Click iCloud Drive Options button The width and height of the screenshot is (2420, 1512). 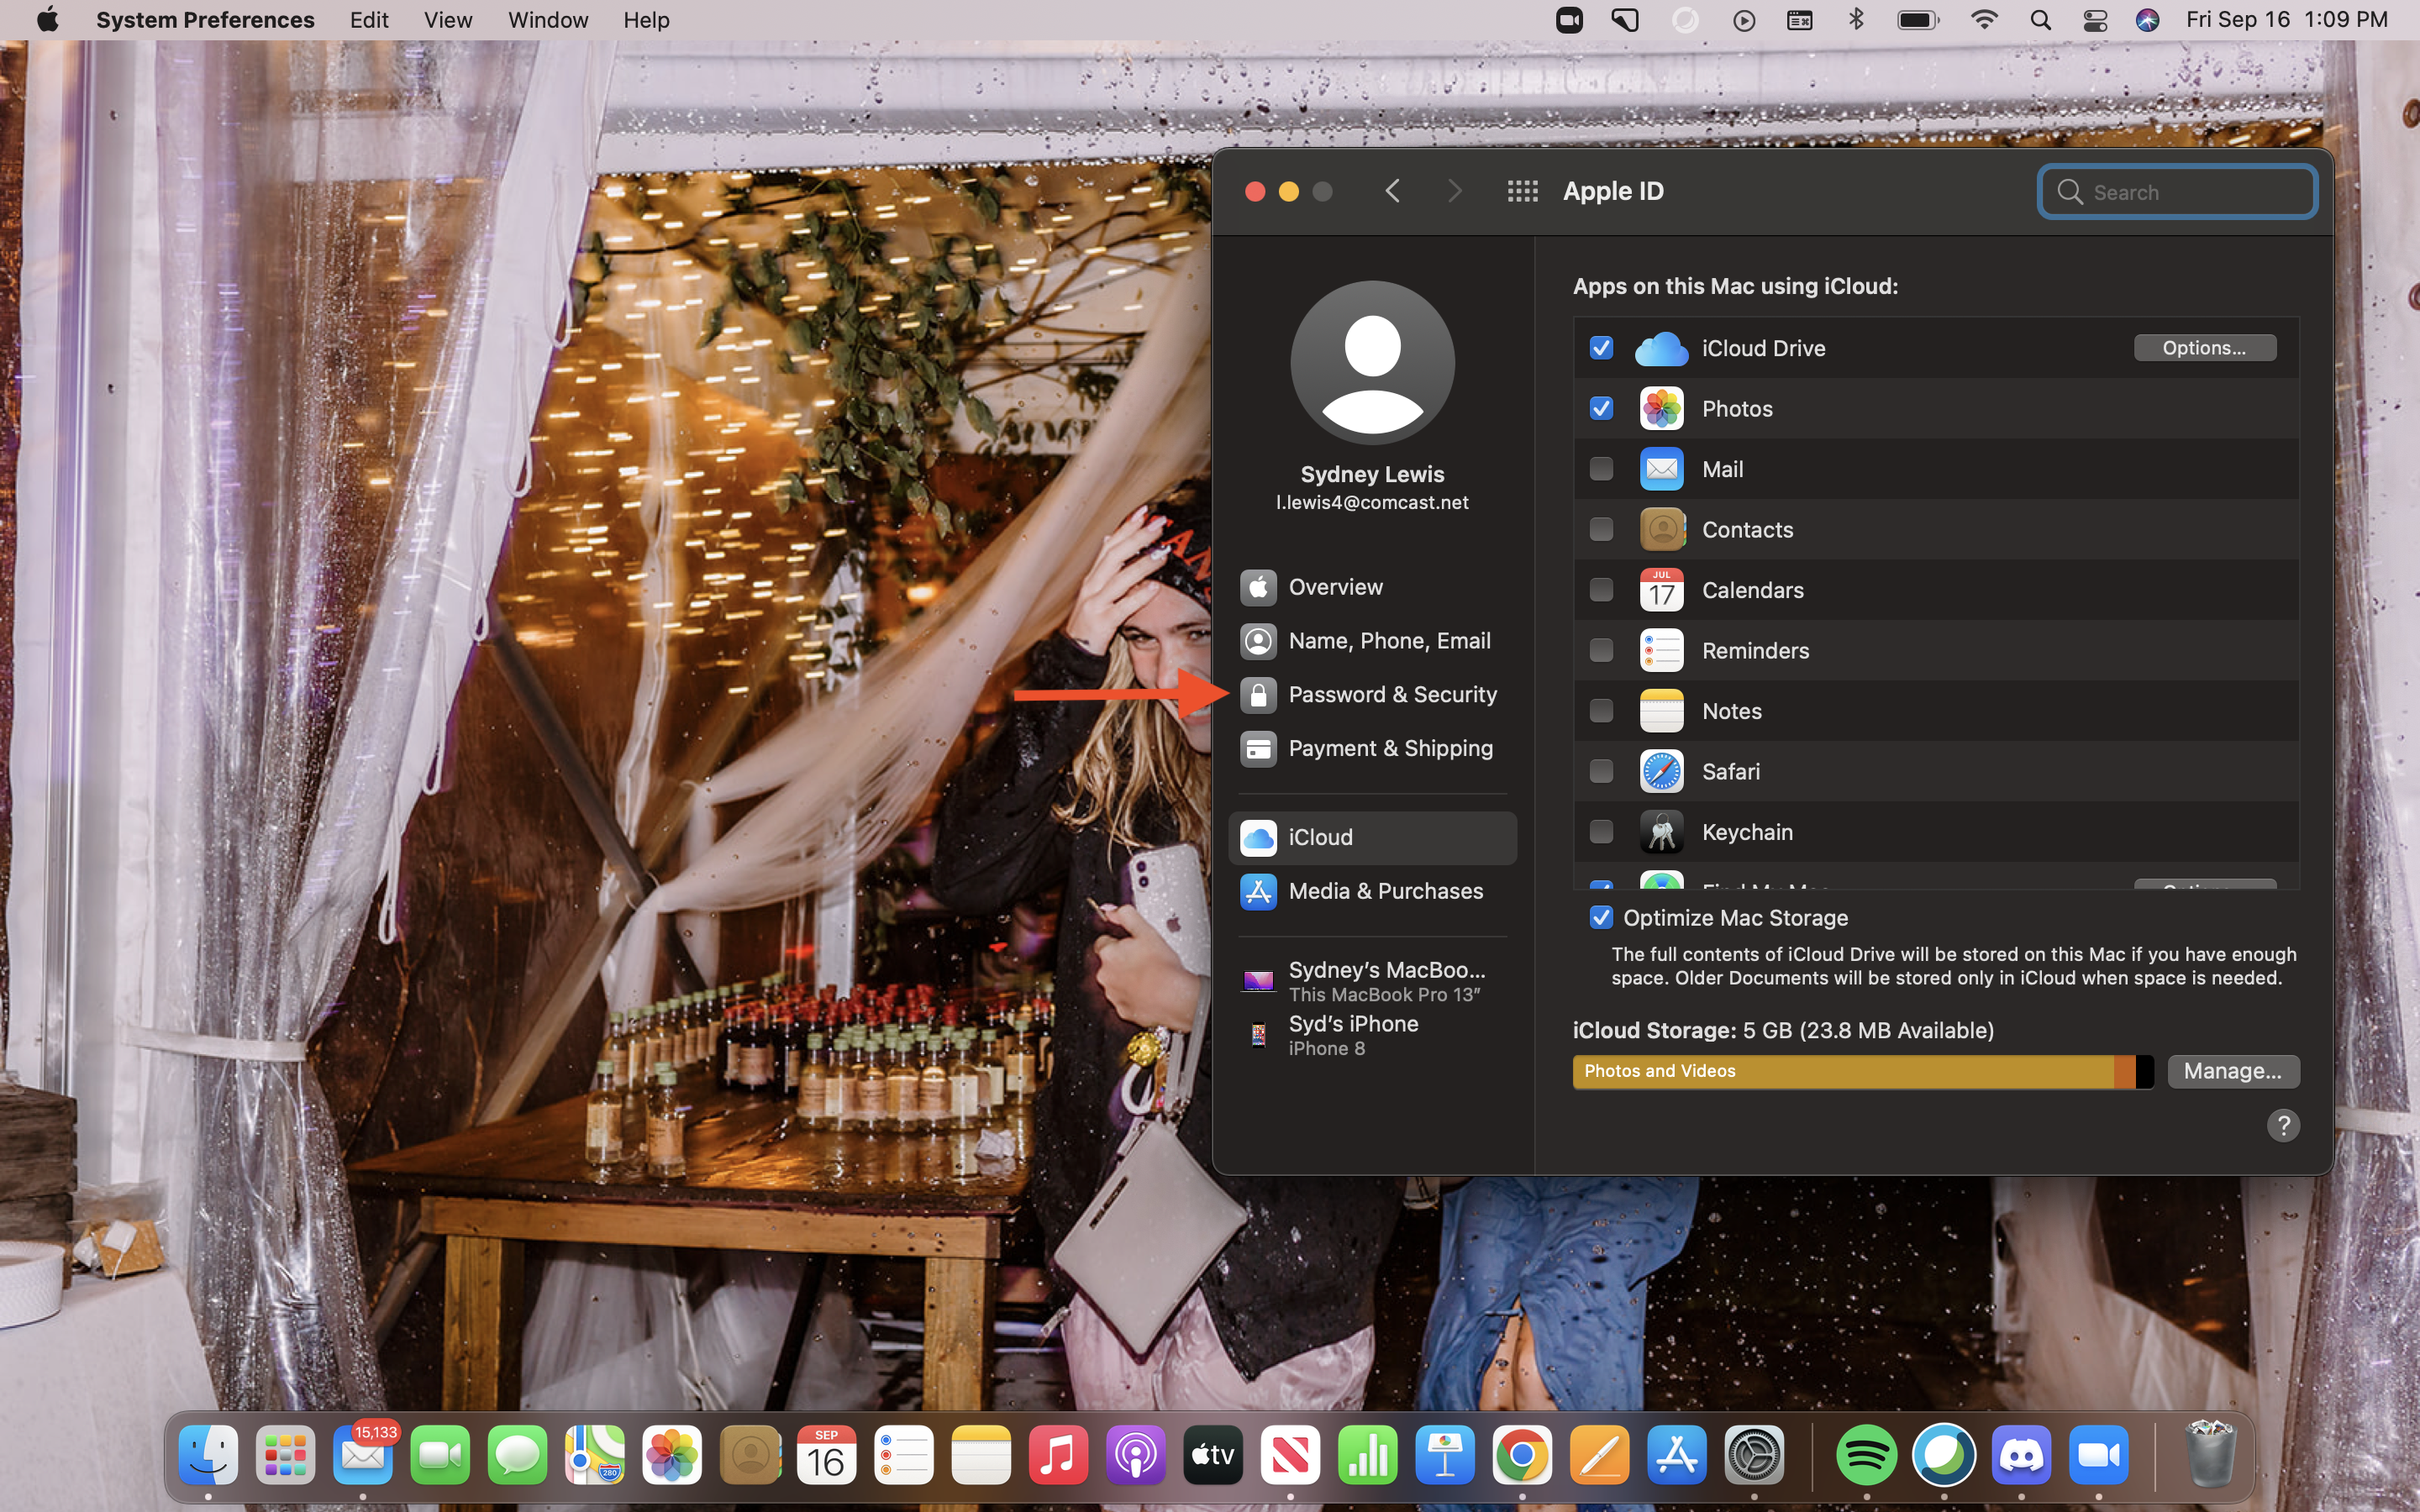tap(2204, 348)
